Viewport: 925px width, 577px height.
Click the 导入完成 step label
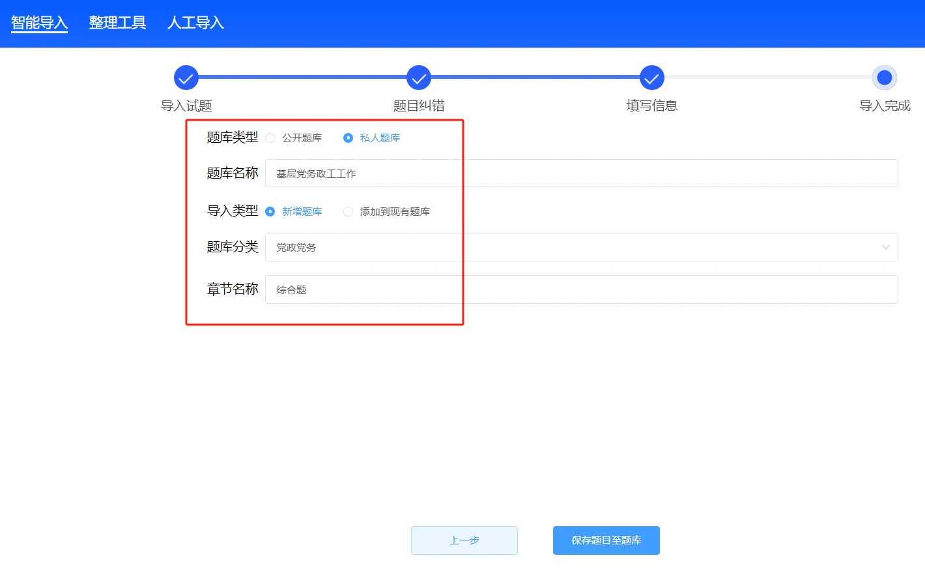885,106
